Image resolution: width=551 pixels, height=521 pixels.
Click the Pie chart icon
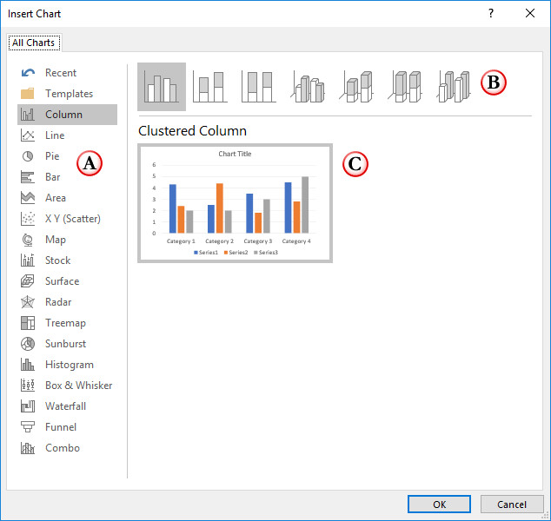[x=28, y=156]
